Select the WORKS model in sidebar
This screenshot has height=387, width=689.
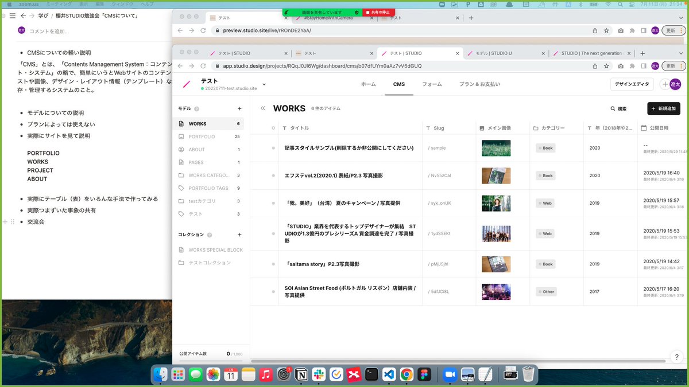tap(209, 124)
